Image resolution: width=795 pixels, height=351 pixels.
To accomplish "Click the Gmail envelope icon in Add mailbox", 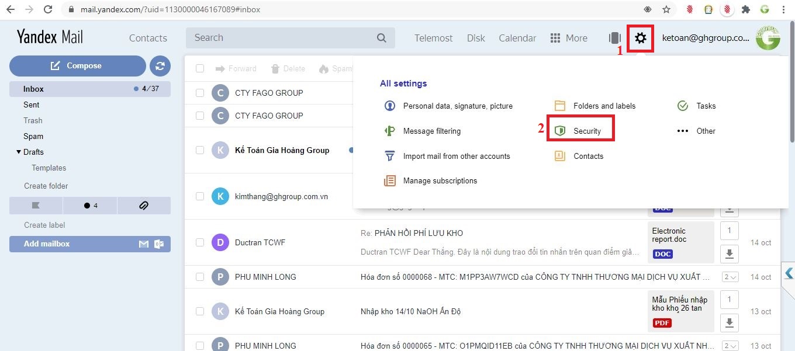I will (144, 244).
